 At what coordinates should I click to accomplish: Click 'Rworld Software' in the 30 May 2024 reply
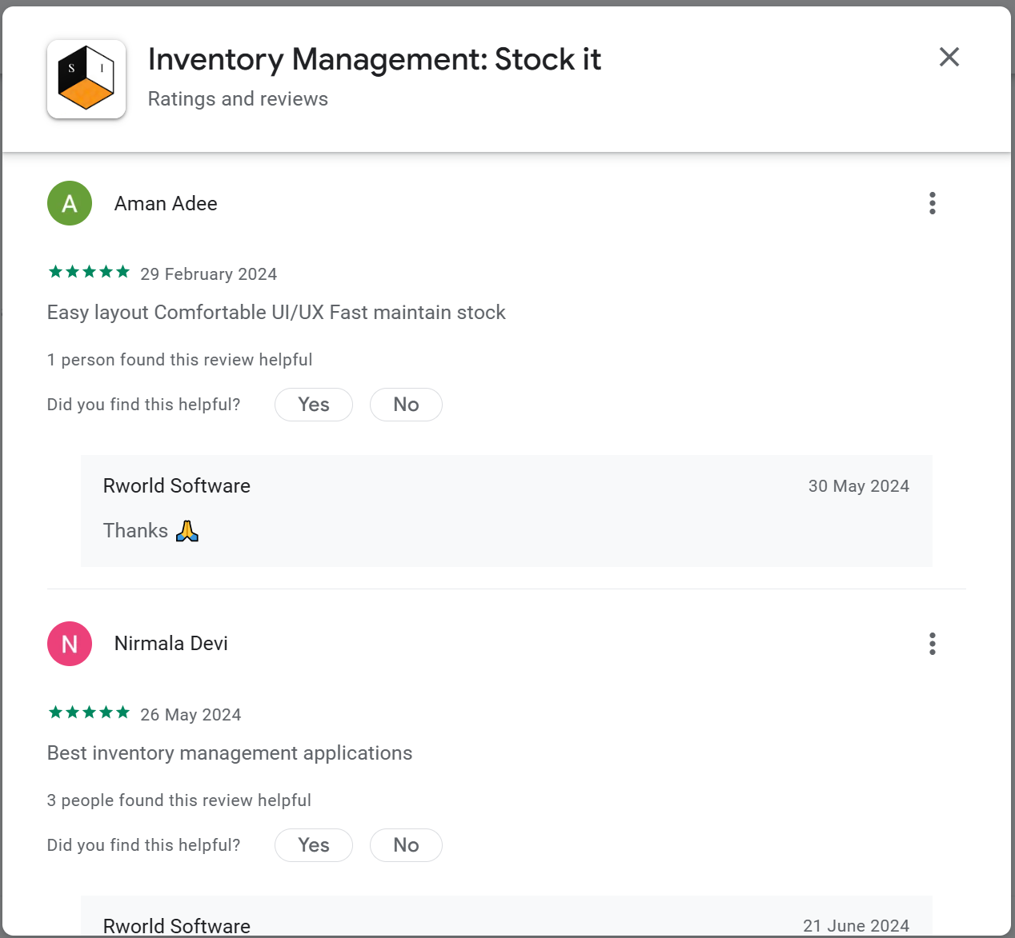click(x=177, y=486)
